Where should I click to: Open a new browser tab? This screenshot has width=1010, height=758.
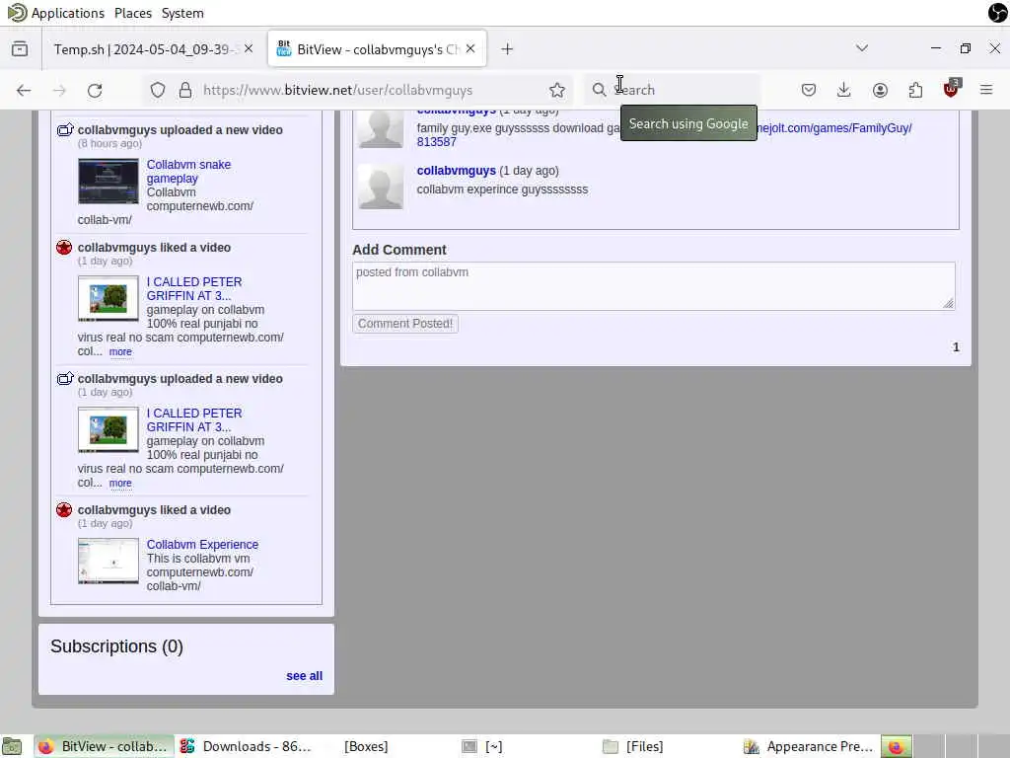(x=507, y=49)
